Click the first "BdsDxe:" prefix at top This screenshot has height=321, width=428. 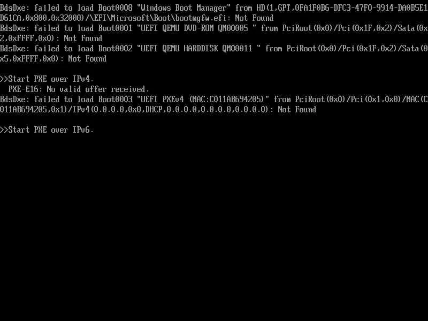pyautogui.click(x=15, y=8)
